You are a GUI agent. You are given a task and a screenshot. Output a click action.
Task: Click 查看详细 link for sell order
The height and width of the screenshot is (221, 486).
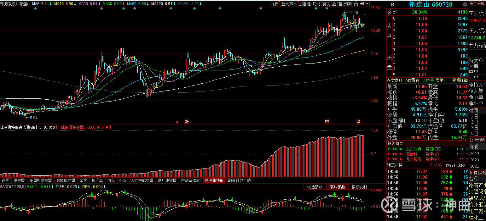(460, 80)
